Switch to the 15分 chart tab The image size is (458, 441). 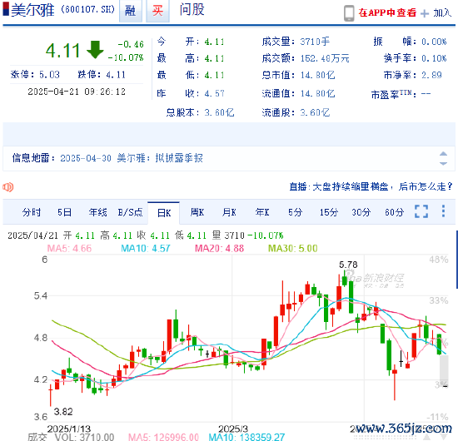tap(329, 212)
